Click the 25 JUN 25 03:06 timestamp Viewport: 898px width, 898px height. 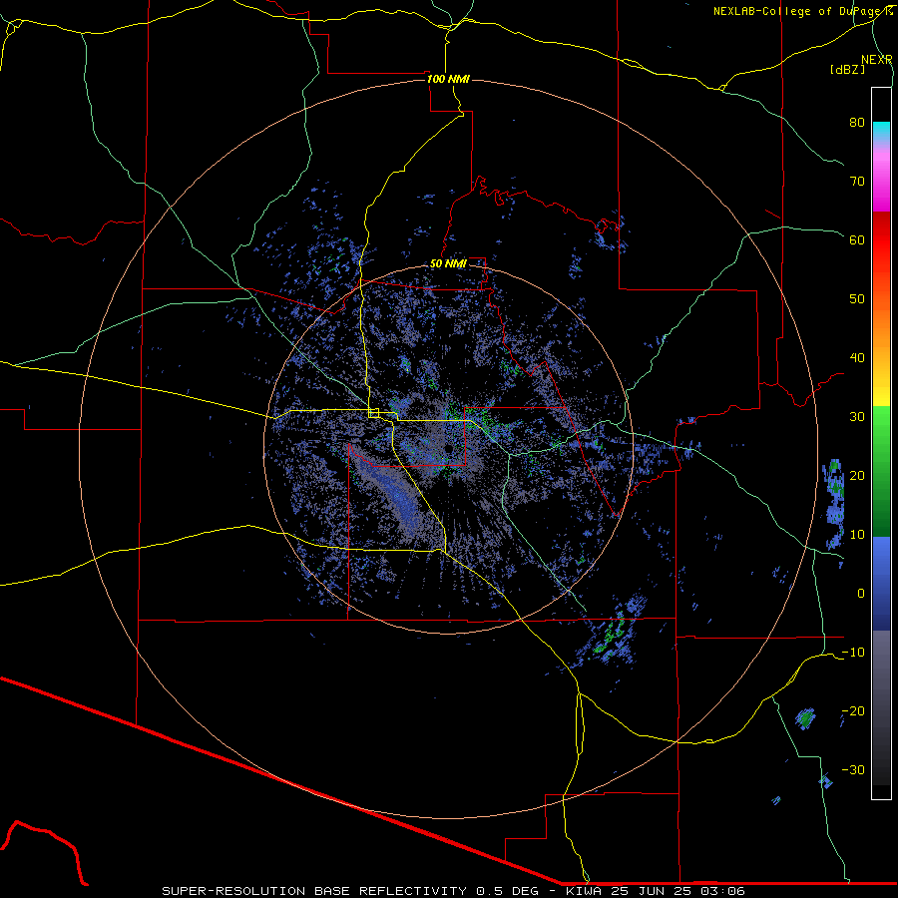pos(678,891)
